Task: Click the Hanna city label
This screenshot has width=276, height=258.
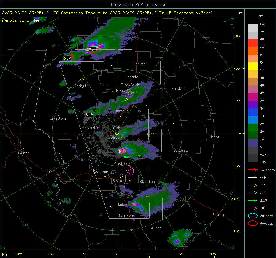Action: click(214, 137)
